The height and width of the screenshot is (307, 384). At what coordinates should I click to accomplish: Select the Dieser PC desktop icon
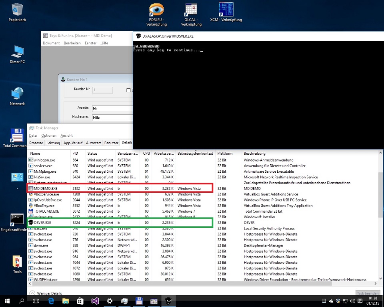click(17, 54)
